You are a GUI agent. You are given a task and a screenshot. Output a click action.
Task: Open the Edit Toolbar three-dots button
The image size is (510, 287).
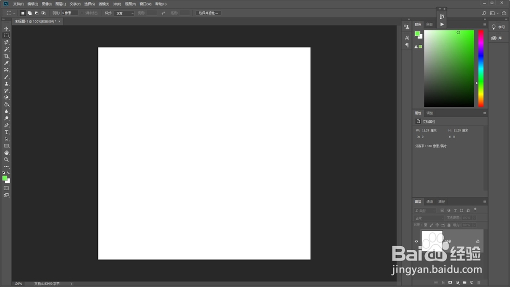click(x=6, y=166)
